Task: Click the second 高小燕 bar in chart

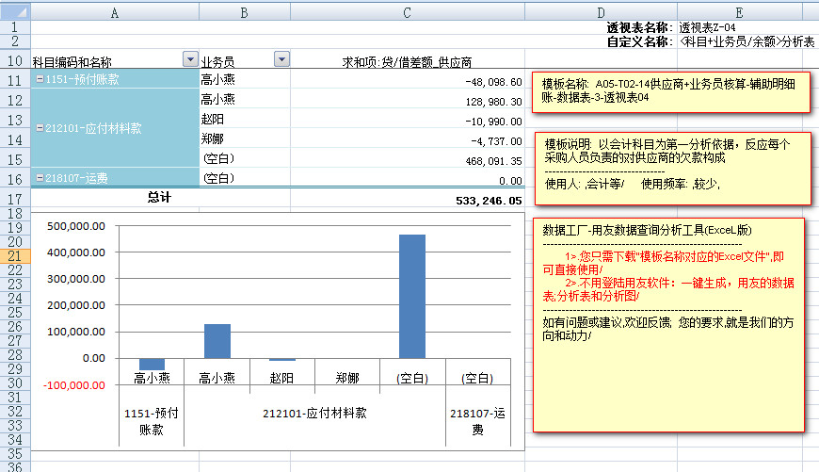Action: 217,340
